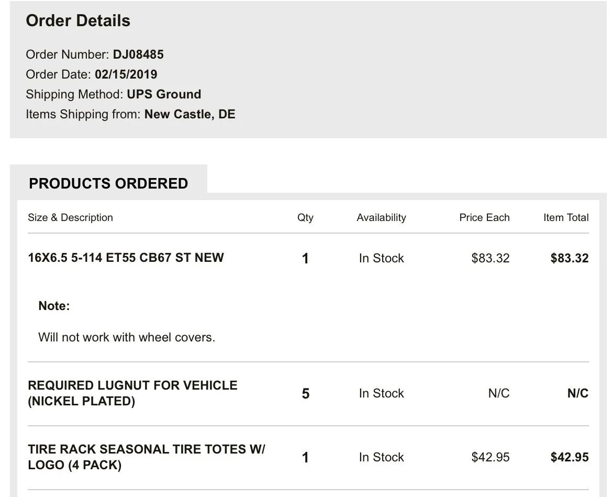Click the $42.95 price each value
The width and height of the screenshot is (612, 497).
click(490, 457)
